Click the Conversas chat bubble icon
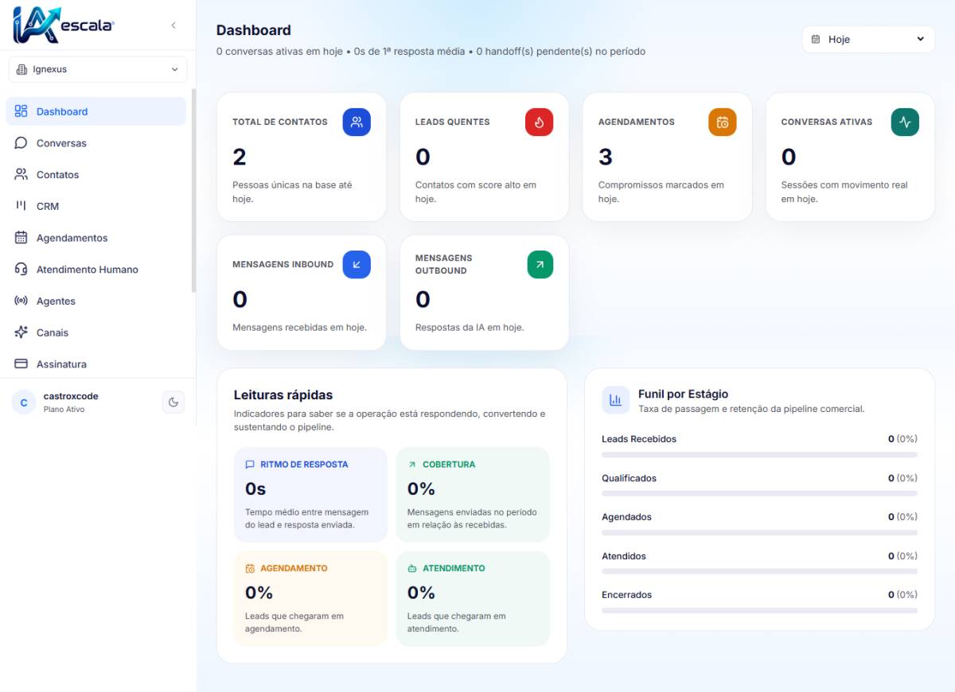 pos(21,143)
